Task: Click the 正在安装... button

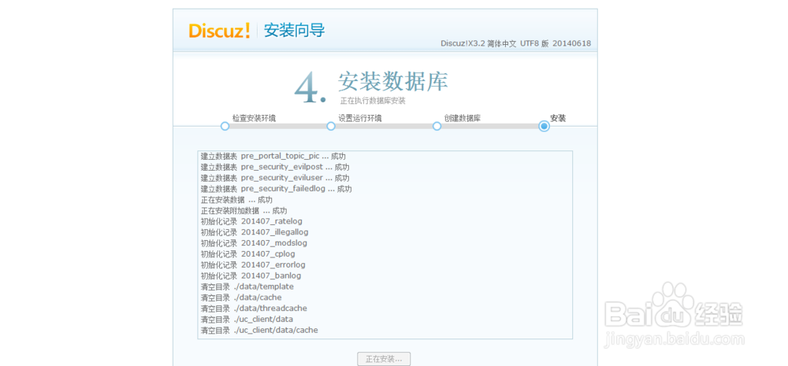Action: pos(384,359)
